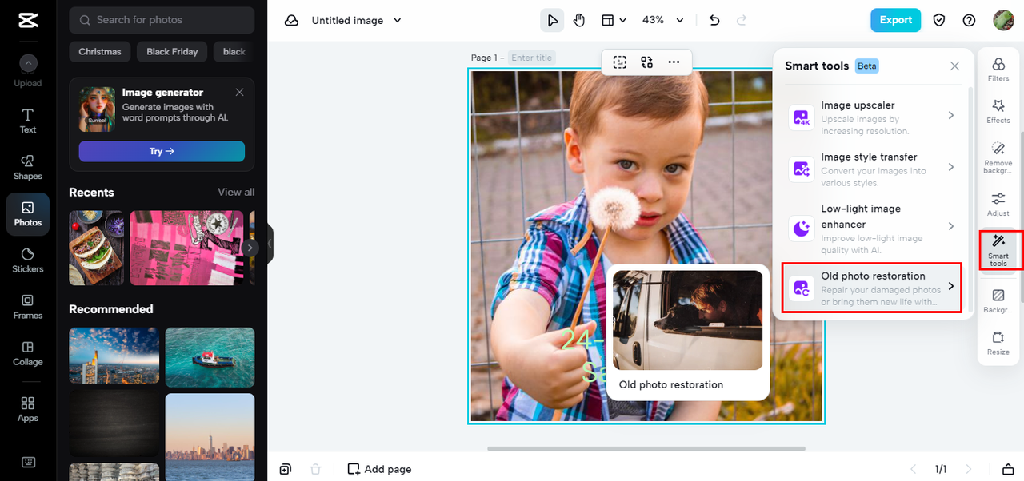The image size is (1024, 481).
Task: Dismiss the Image generator promo card
Action: [x=239, y=93]
